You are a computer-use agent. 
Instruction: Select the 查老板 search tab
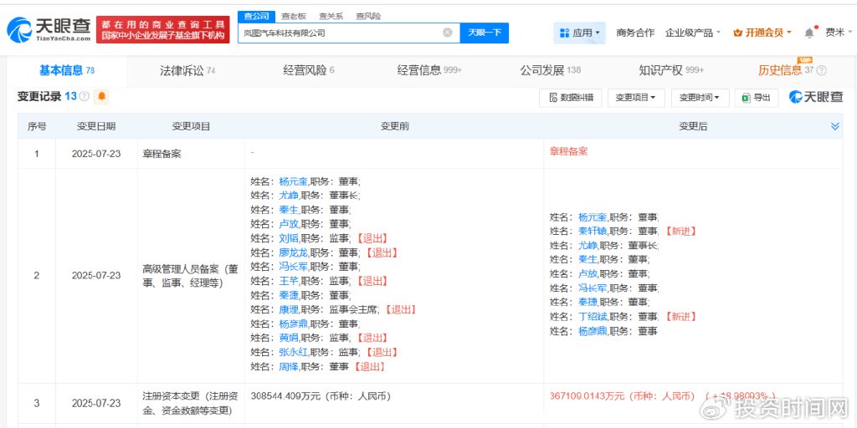pyautogui.click(x=294, y=16)
